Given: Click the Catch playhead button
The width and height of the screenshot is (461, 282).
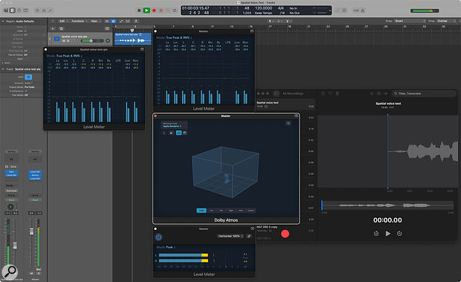Looking at the screenshot, I should click(136, 21).
